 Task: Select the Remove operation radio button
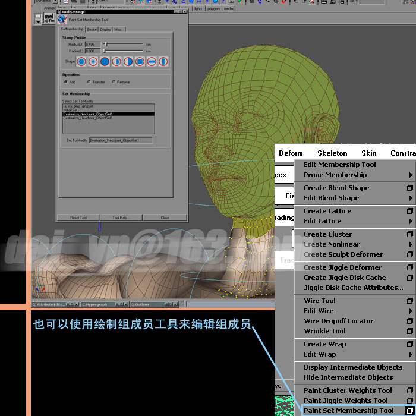[x=114, y=82]
